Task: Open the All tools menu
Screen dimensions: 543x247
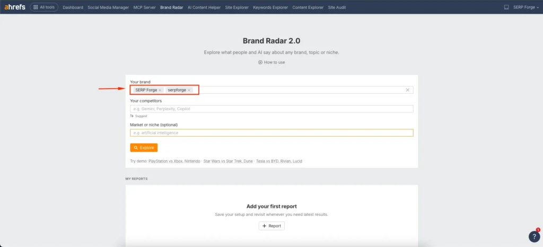Action: (44, 7)
